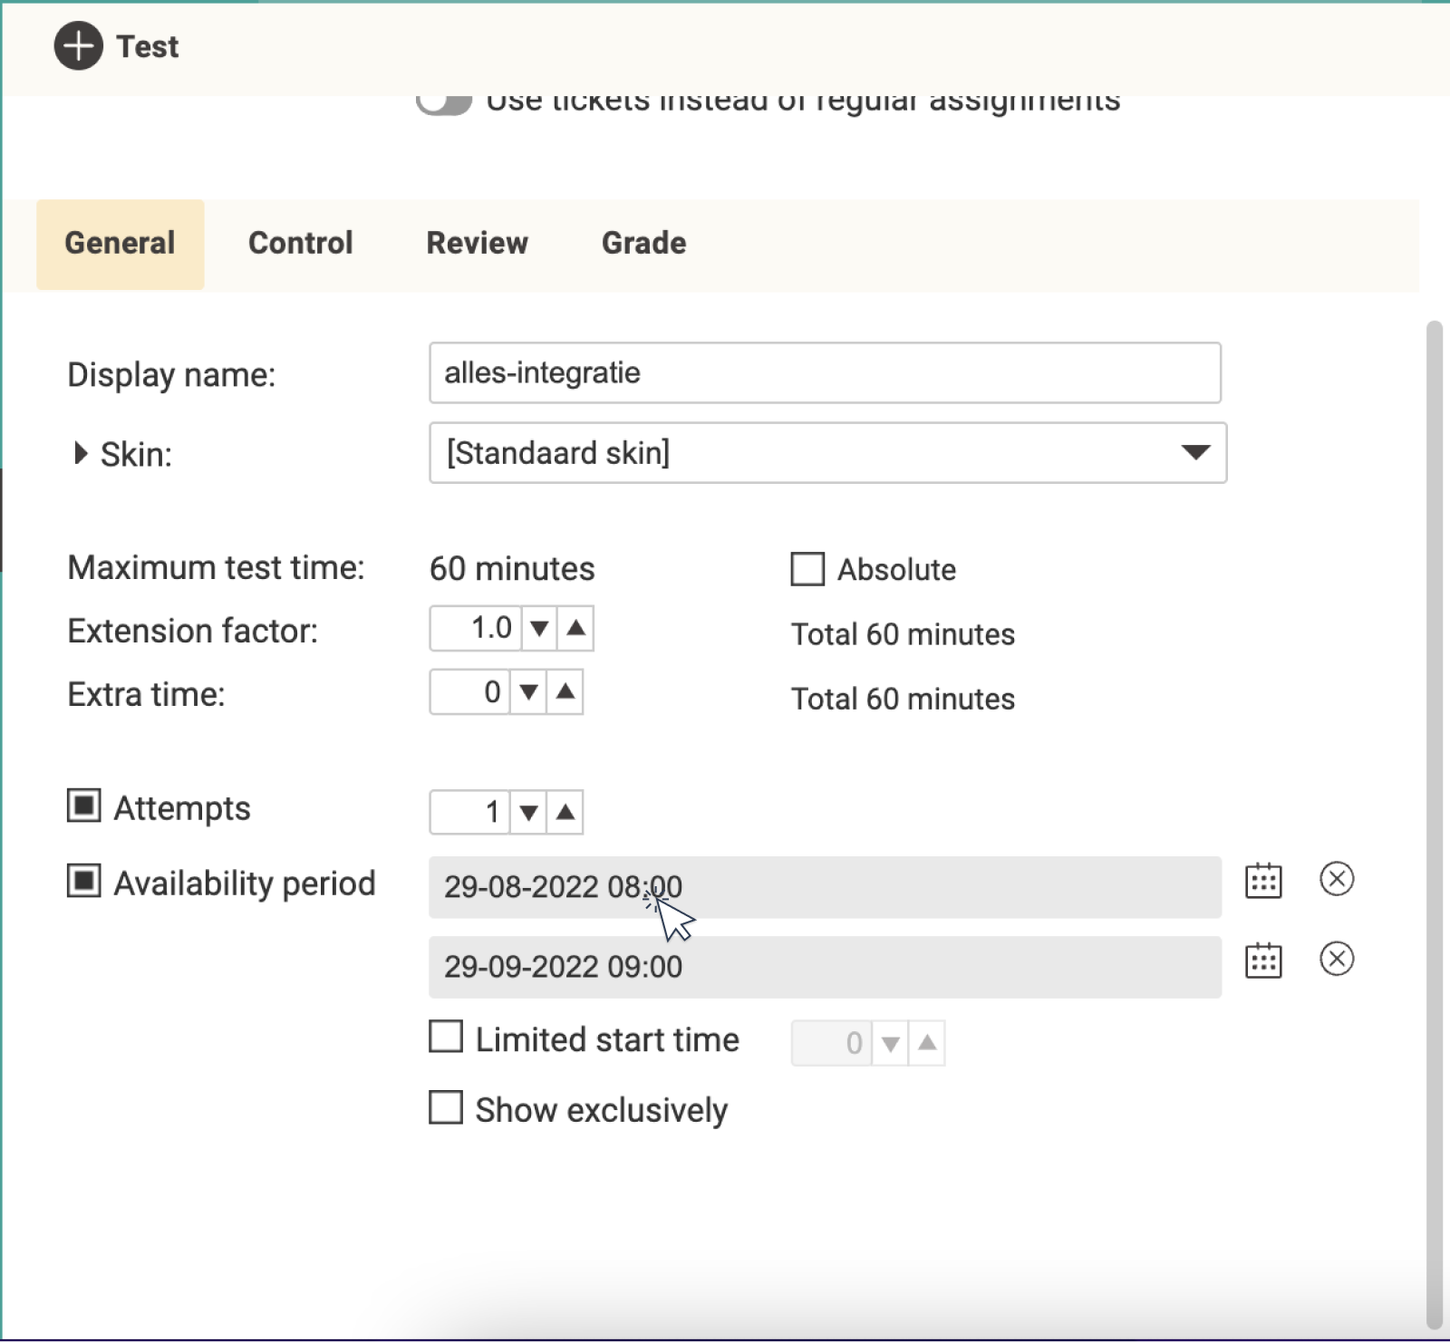Click the 60 minutes maximum test time
This screenshot has height=1342, width=1450.
tap(512, 569)
